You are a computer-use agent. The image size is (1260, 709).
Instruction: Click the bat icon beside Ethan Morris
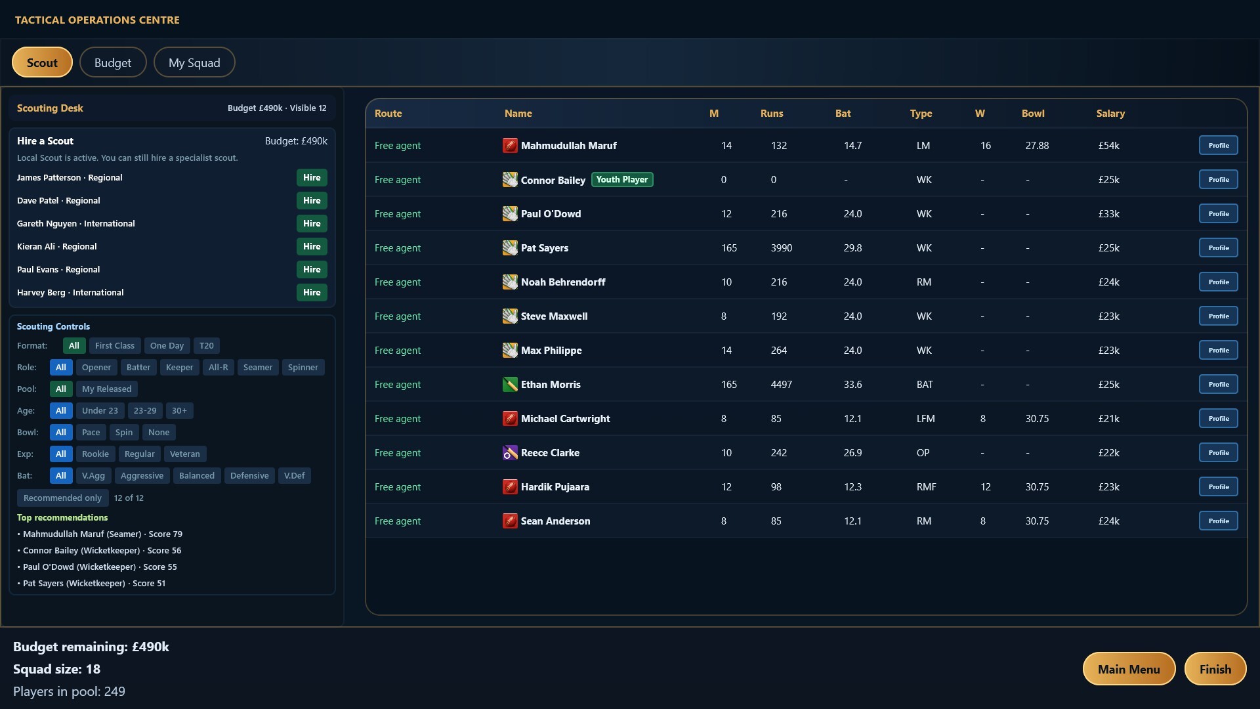pos(510,385)
